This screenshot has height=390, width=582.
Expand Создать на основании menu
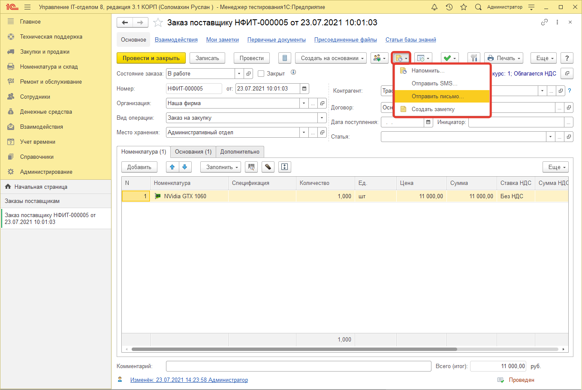[331, 58]
